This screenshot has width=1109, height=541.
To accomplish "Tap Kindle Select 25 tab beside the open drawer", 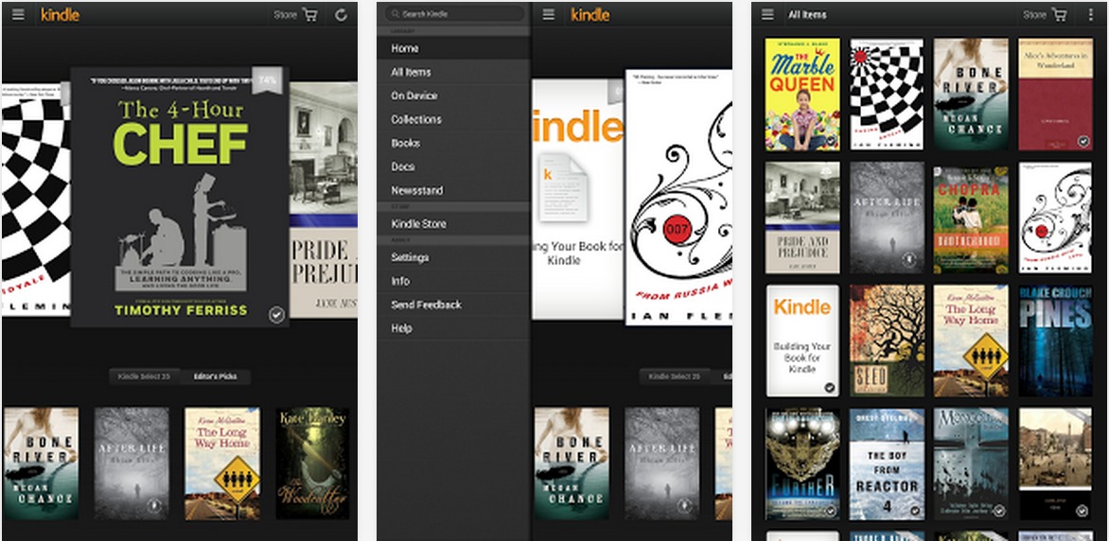I will (675, 377).
